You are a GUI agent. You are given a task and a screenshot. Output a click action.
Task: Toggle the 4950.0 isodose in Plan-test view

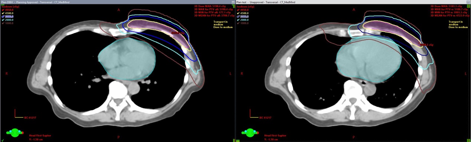[243, 10]
